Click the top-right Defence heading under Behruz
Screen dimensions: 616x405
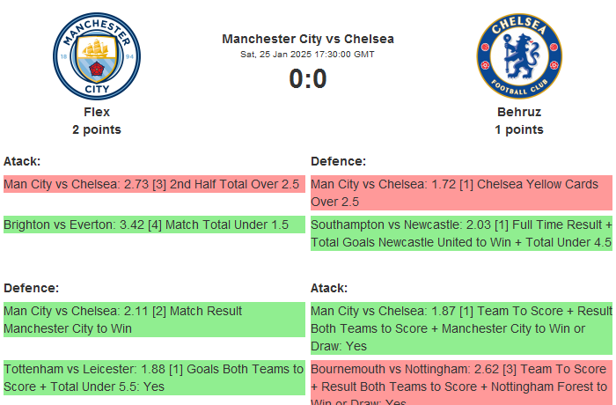pos(338,161)
